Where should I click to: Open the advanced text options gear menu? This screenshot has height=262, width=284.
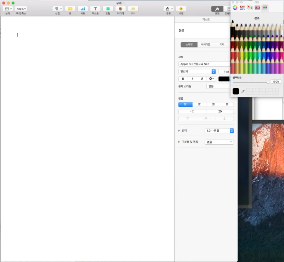pos(211,78)
